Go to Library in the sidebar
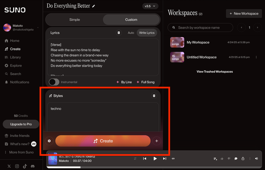The image size is (265, 170). coord(15,57)
